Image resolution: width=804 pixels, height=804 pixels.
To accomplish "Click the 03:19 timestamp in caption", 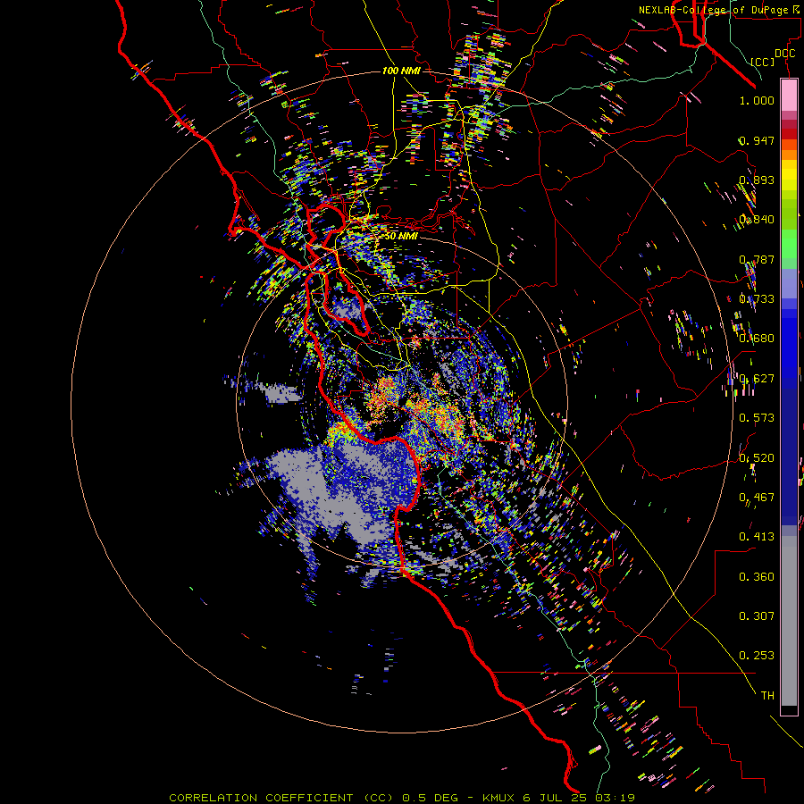I will (616, 798).
